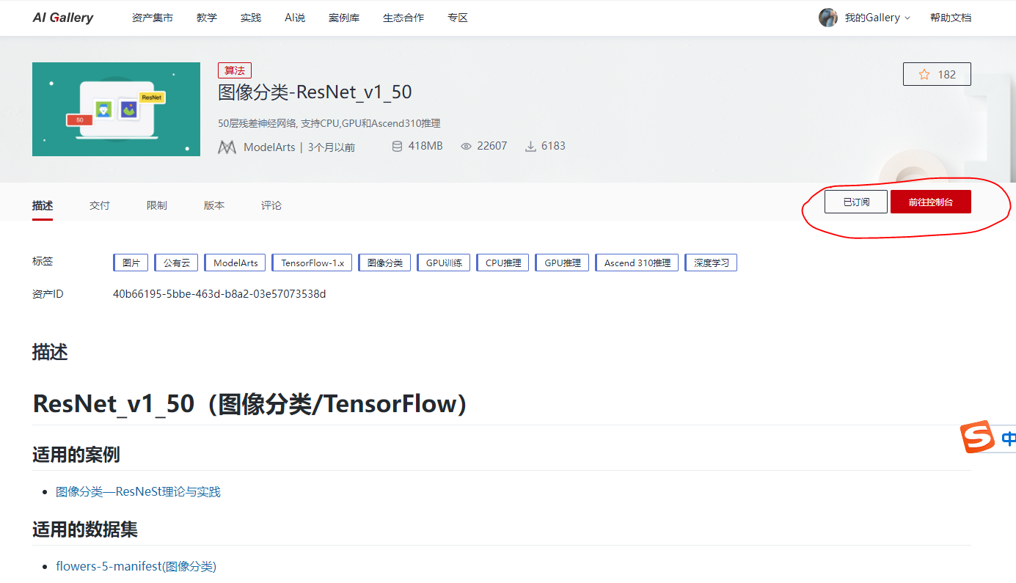Click the AI Gallery logo
The width and height of the screenshot is (1016, 583).
63,18
